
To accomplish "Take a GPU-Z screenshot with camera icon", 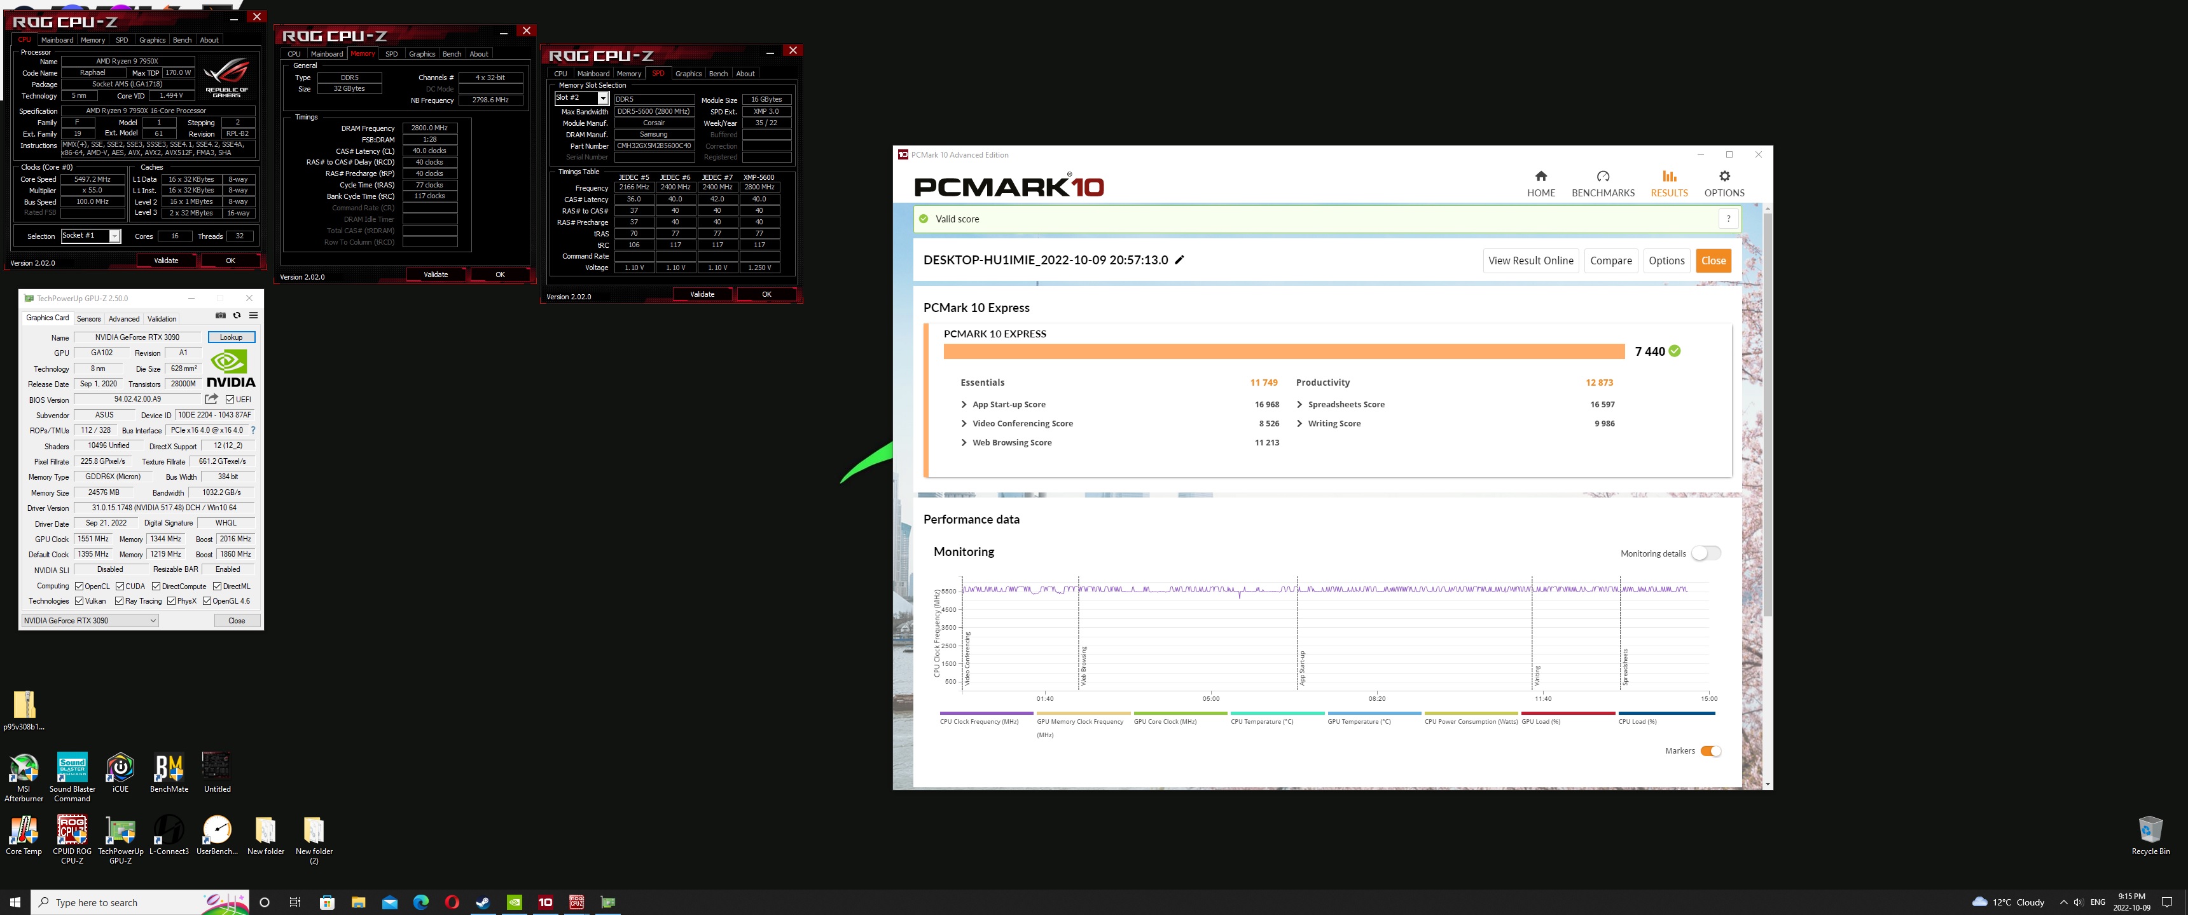I will click(x=221, y=315).
